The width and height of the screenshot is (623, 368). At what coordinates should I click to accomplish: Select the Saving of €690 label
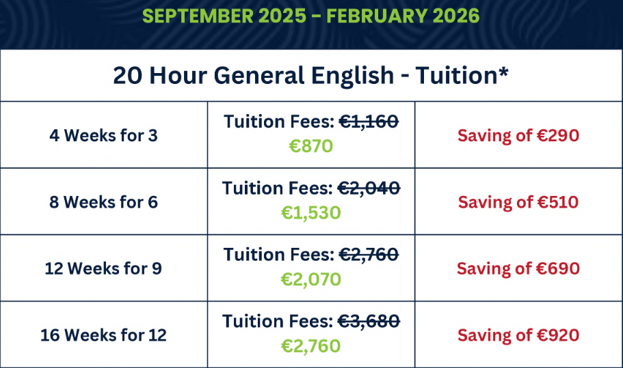[518, 268]
